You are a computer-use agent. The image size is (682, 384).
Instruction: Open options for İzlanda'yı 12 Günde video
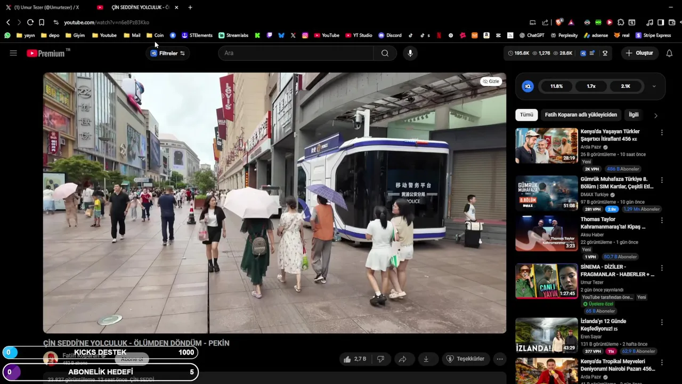coord(662,323)
